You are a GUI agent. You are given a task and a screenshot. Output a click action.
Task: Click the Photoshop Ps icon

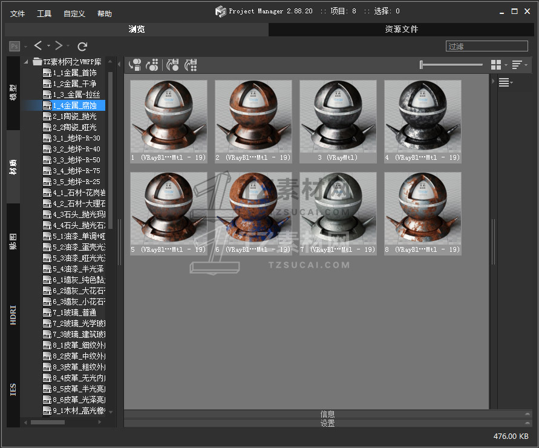tap(15, 46)
